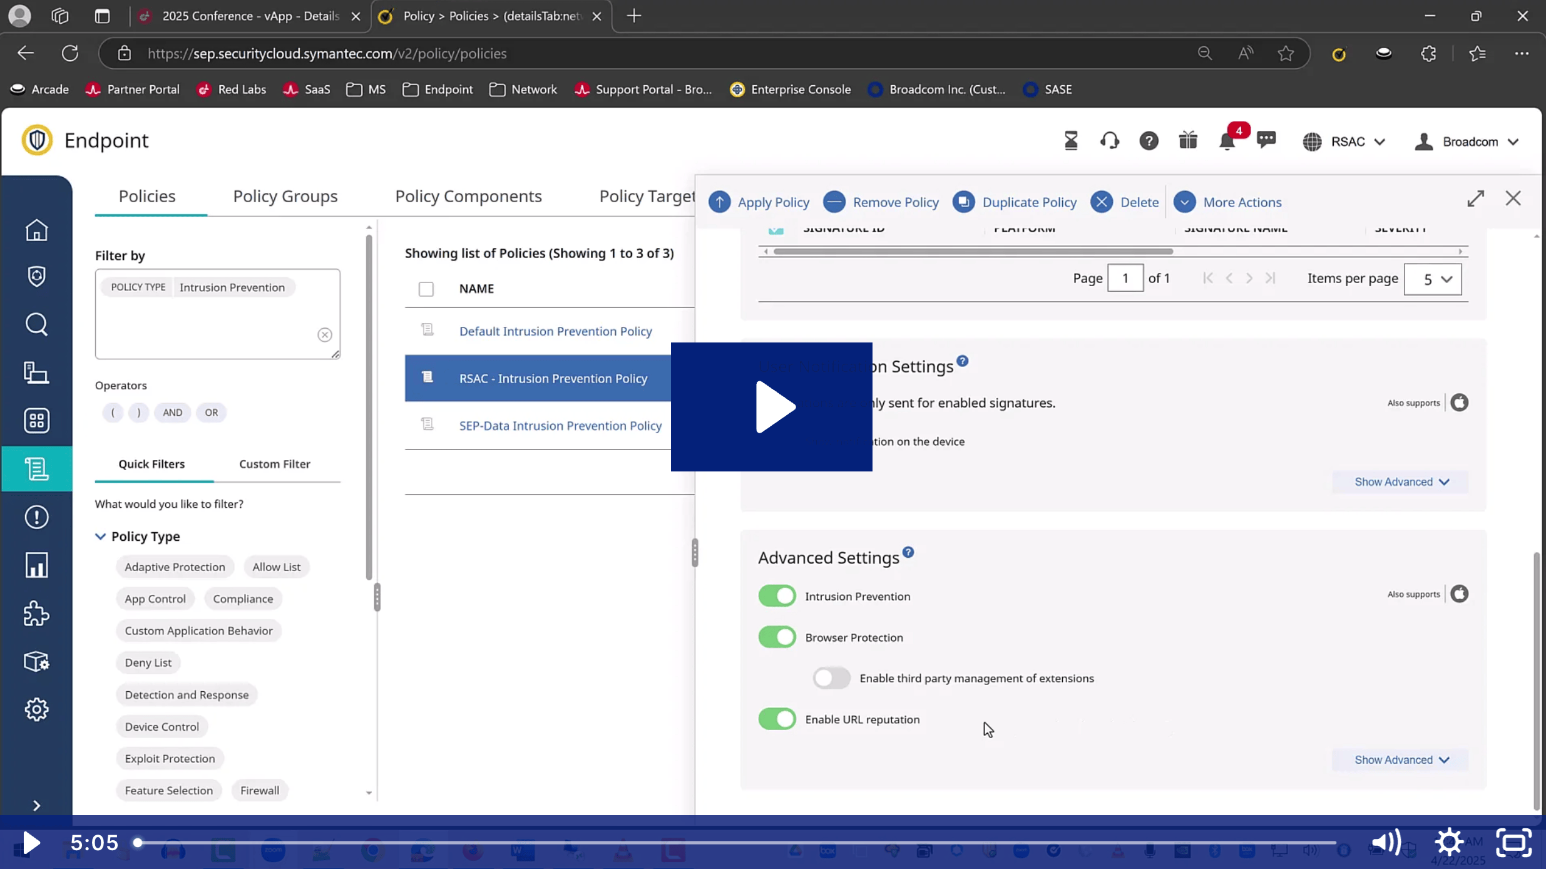
Task: Click the Home icon in left sidebar
Action: 36,230
